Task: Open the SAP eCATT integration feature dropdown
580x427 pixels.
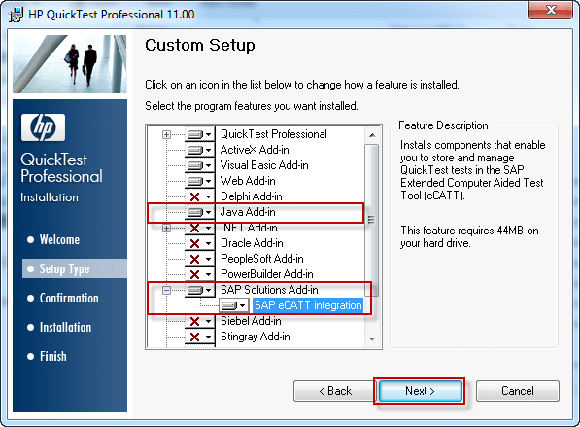Action: [243, 305]
